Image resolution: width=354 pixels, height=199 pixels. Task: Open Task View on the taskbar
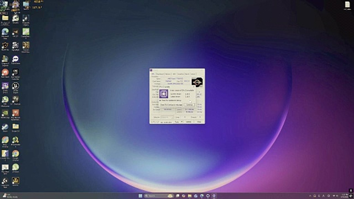tap(178, 196)
